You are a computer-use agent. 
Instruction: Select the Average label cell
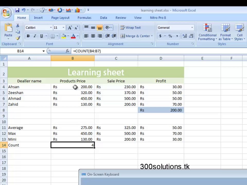[29, 128]
